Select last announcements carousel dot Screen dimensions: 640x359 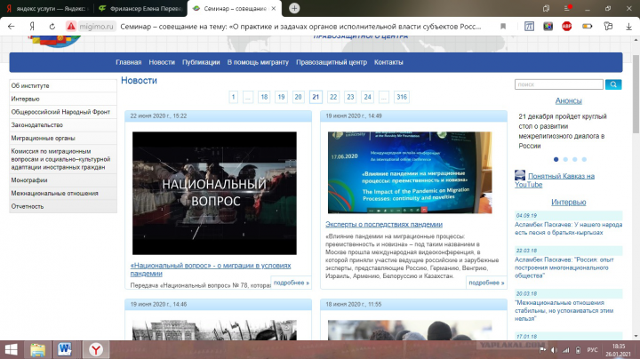click(x=584, y=160)
